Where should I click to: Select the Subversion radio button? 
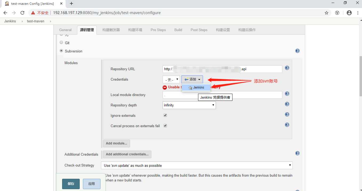(61, 51)
